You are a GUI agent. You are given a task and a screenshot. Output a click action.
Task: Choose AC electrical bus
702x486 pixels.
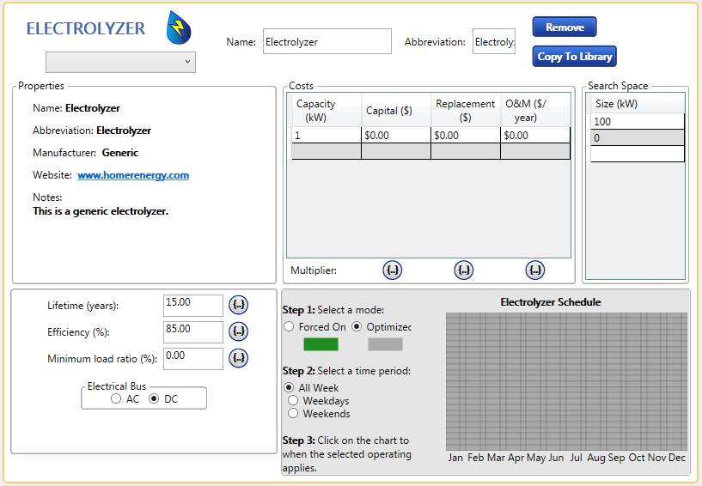click(116, 399)
